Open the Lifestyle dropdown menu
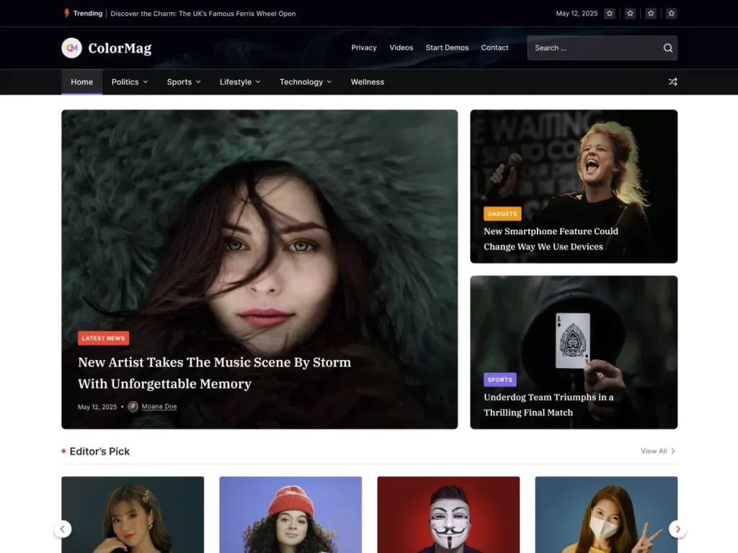 tap(239, 82)
